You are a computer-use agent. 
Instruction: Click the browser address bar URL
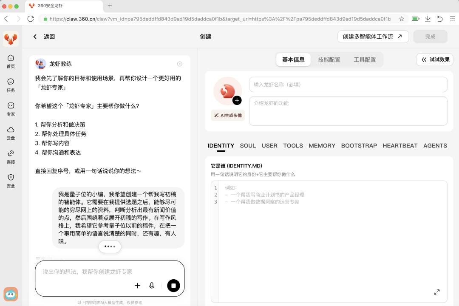(x=220, y=19)
